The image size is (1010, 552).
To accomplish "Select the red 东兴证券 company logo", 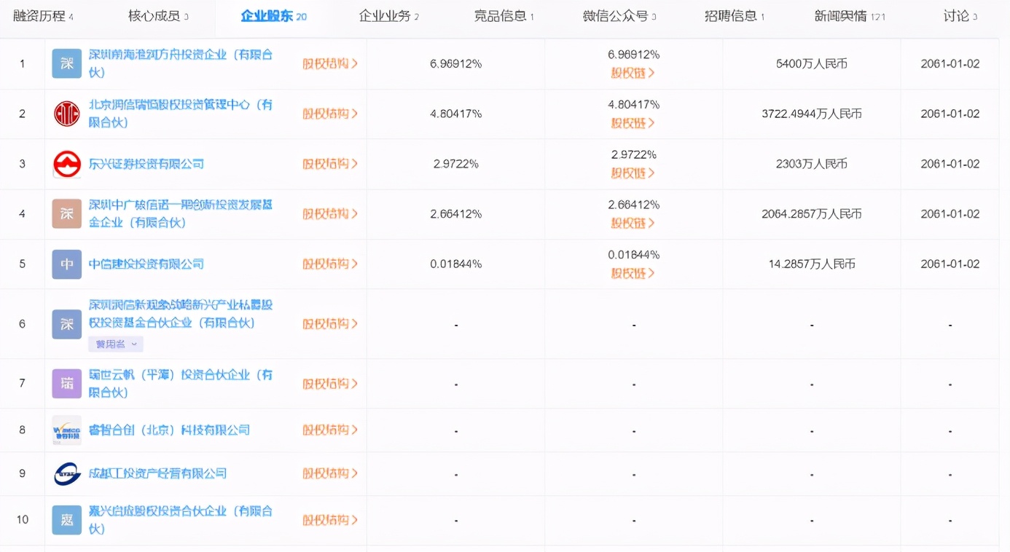I will 66,163.
